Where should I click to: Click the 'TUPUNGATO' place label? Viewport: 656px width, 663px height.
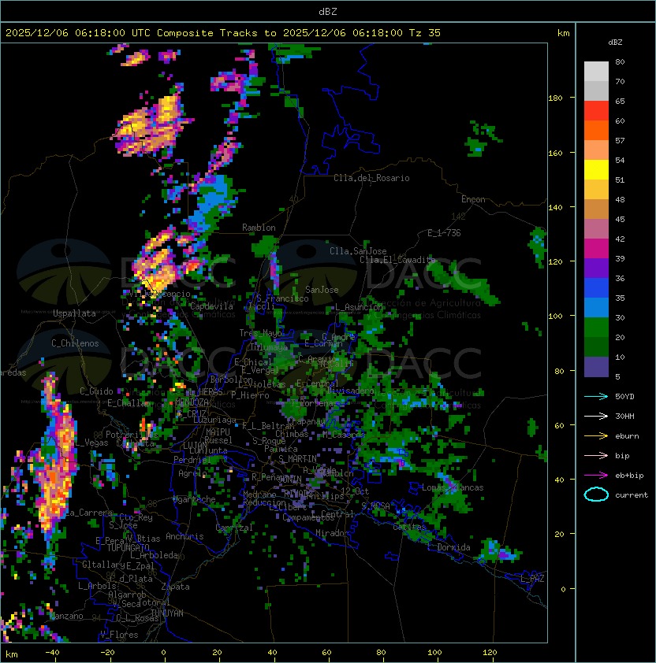tap(128, 548)
